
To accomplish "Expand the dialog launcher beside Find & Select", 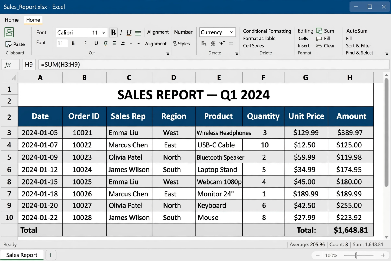I will (x=387, y=53).
